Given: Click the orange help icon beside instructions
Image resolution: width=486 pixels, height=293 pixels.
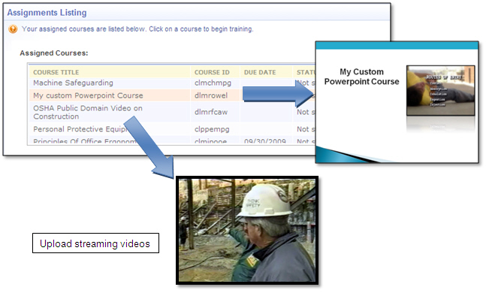Looking at the screenshot, I should coord(13,29).
